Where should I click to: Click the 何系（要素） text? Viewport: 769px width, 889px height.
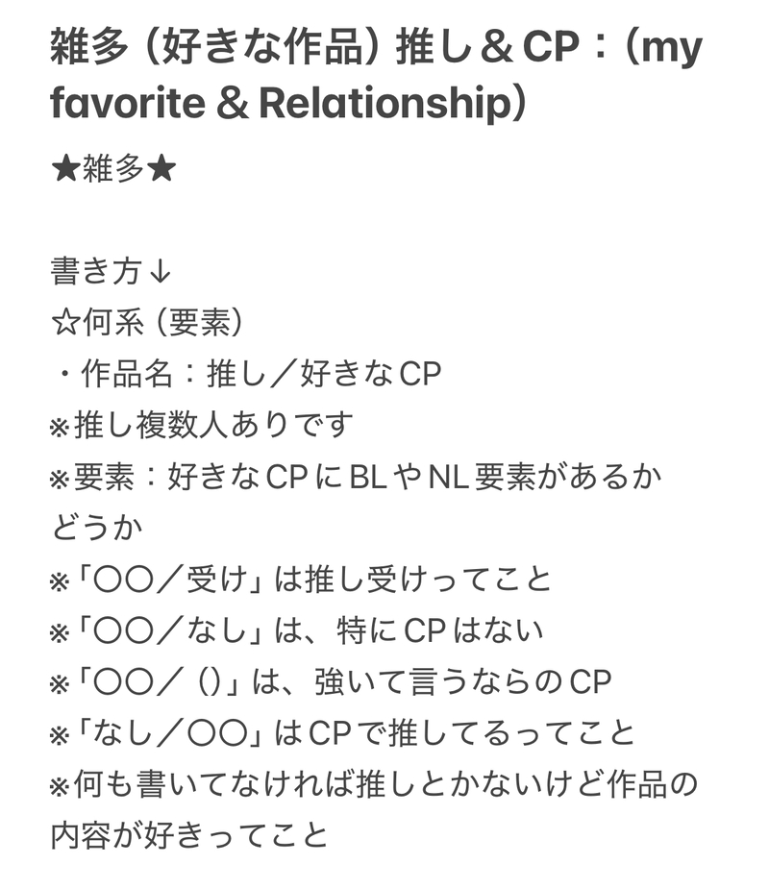(163, 323)
